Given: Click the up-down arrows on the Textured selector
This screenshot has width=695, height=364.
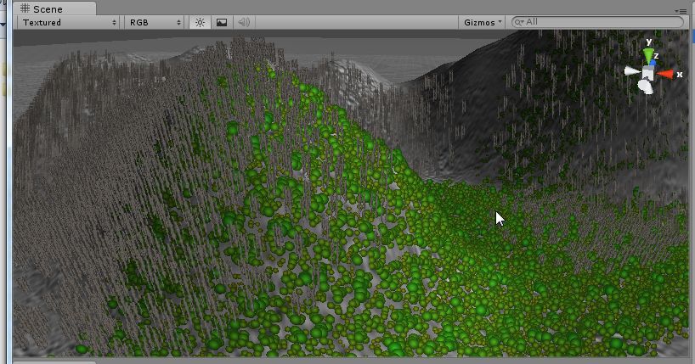Looking at the screenshot, I should pos(115,22).
